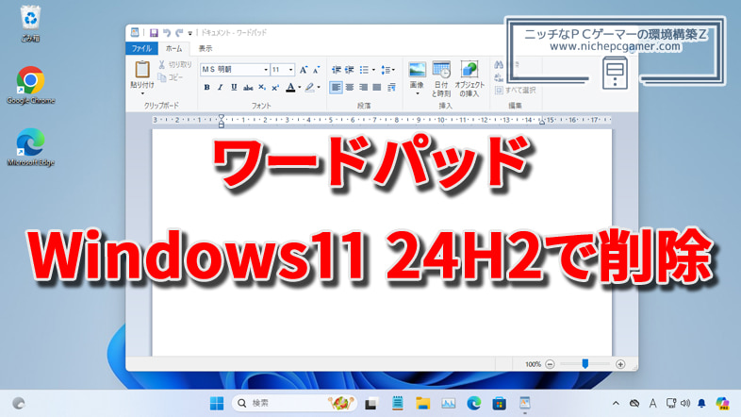Open File Explorer from the taskbar
Viewport: 741px width, 417px height.
coord(422,403)
